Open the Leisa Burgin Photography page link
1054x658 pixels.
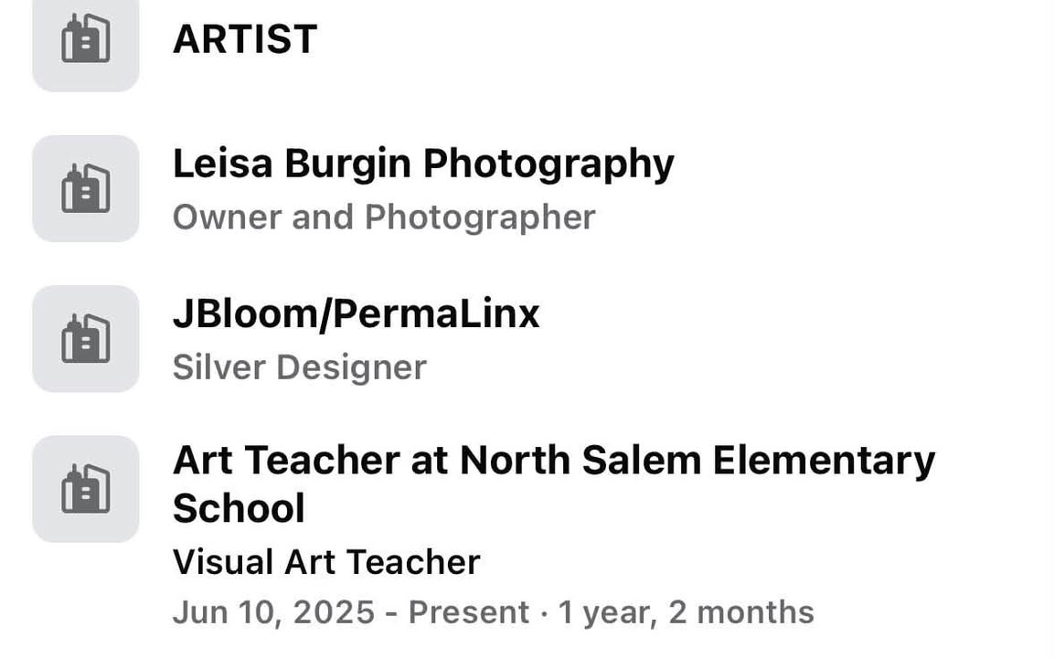tap(423, 164)
